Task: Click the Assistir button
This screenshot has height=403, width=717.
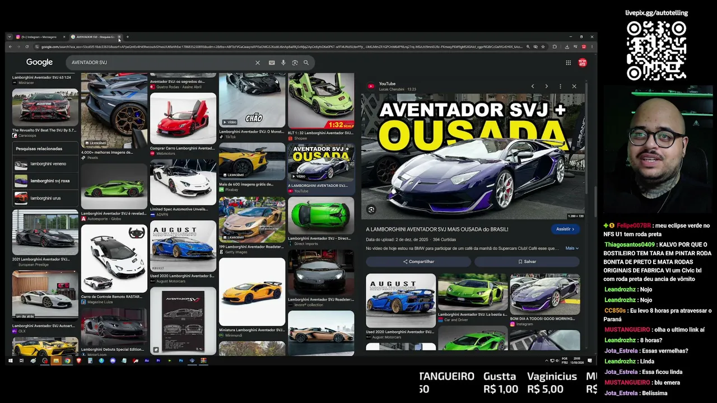Action: pos(566,229)
